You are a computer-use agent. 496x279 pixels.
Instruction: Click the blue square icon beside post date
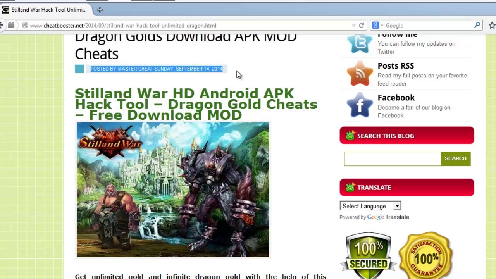coord(79,69)
